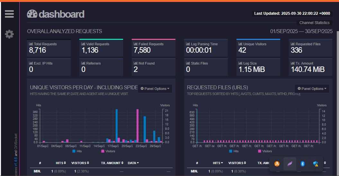Screen dimensions: 339x176
Task: Open the hamburger navigation menu
Action: [x=9, y=14]
